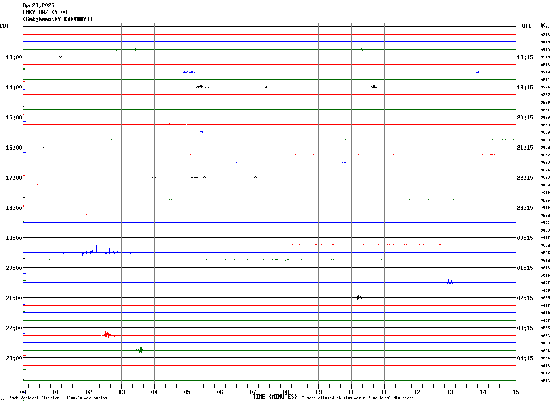Click the 13:00 CDT time label
The image size is (552, 404).
[x=14, y=57]
